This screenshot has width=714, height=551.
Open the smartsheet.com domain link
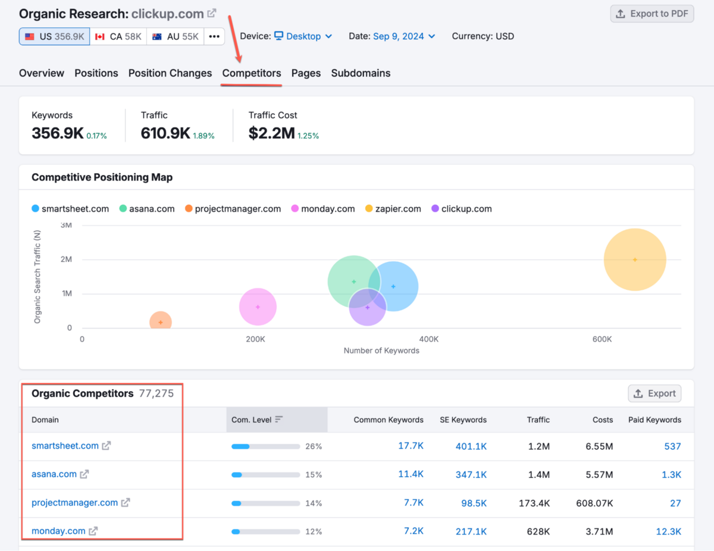tap(65, 446)
